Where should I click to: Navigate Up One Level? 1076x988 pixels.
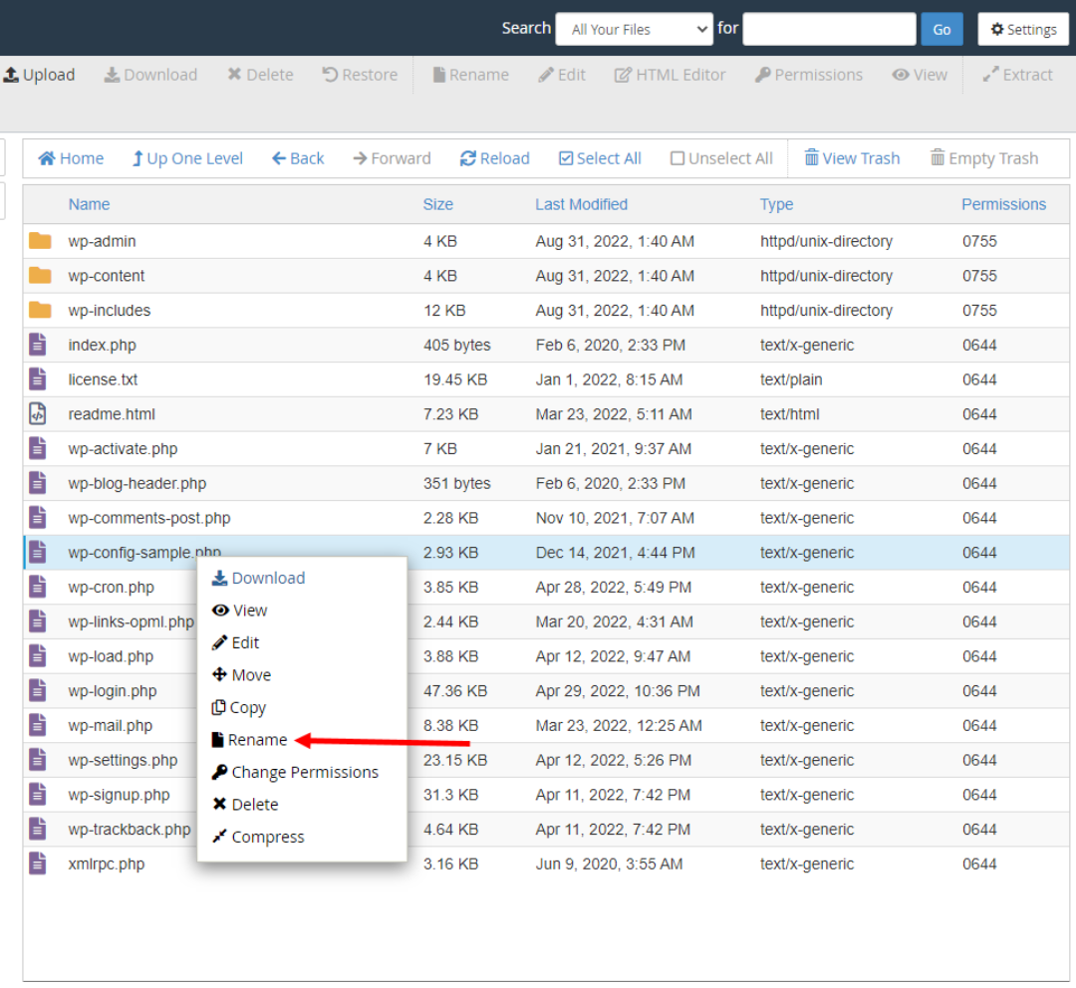pyautogui.click(x=187, y=157)
